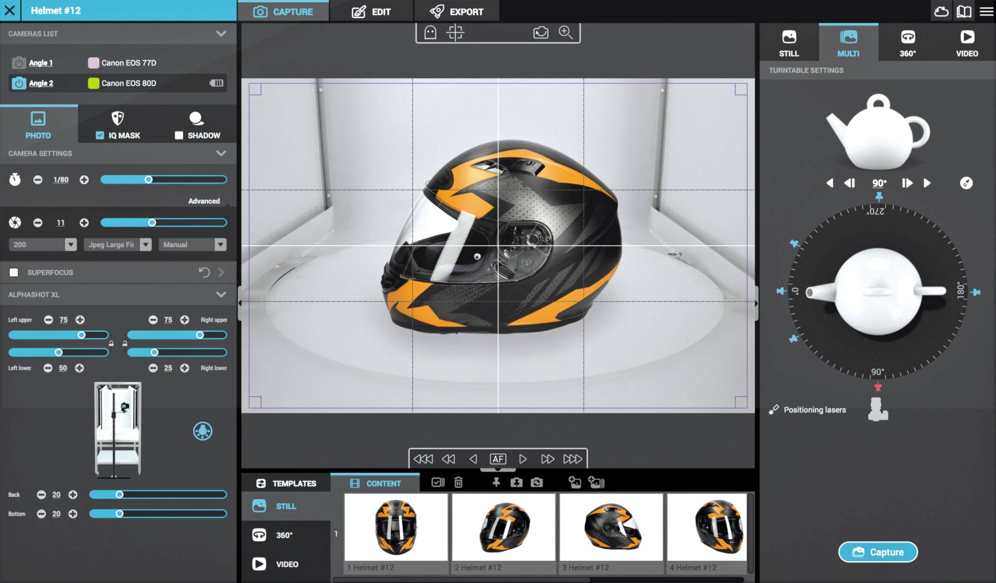This screenshot has width=996, height=583.
Task: Click the aperture icon
Action: pyautogui.click(x=15, y=222)
